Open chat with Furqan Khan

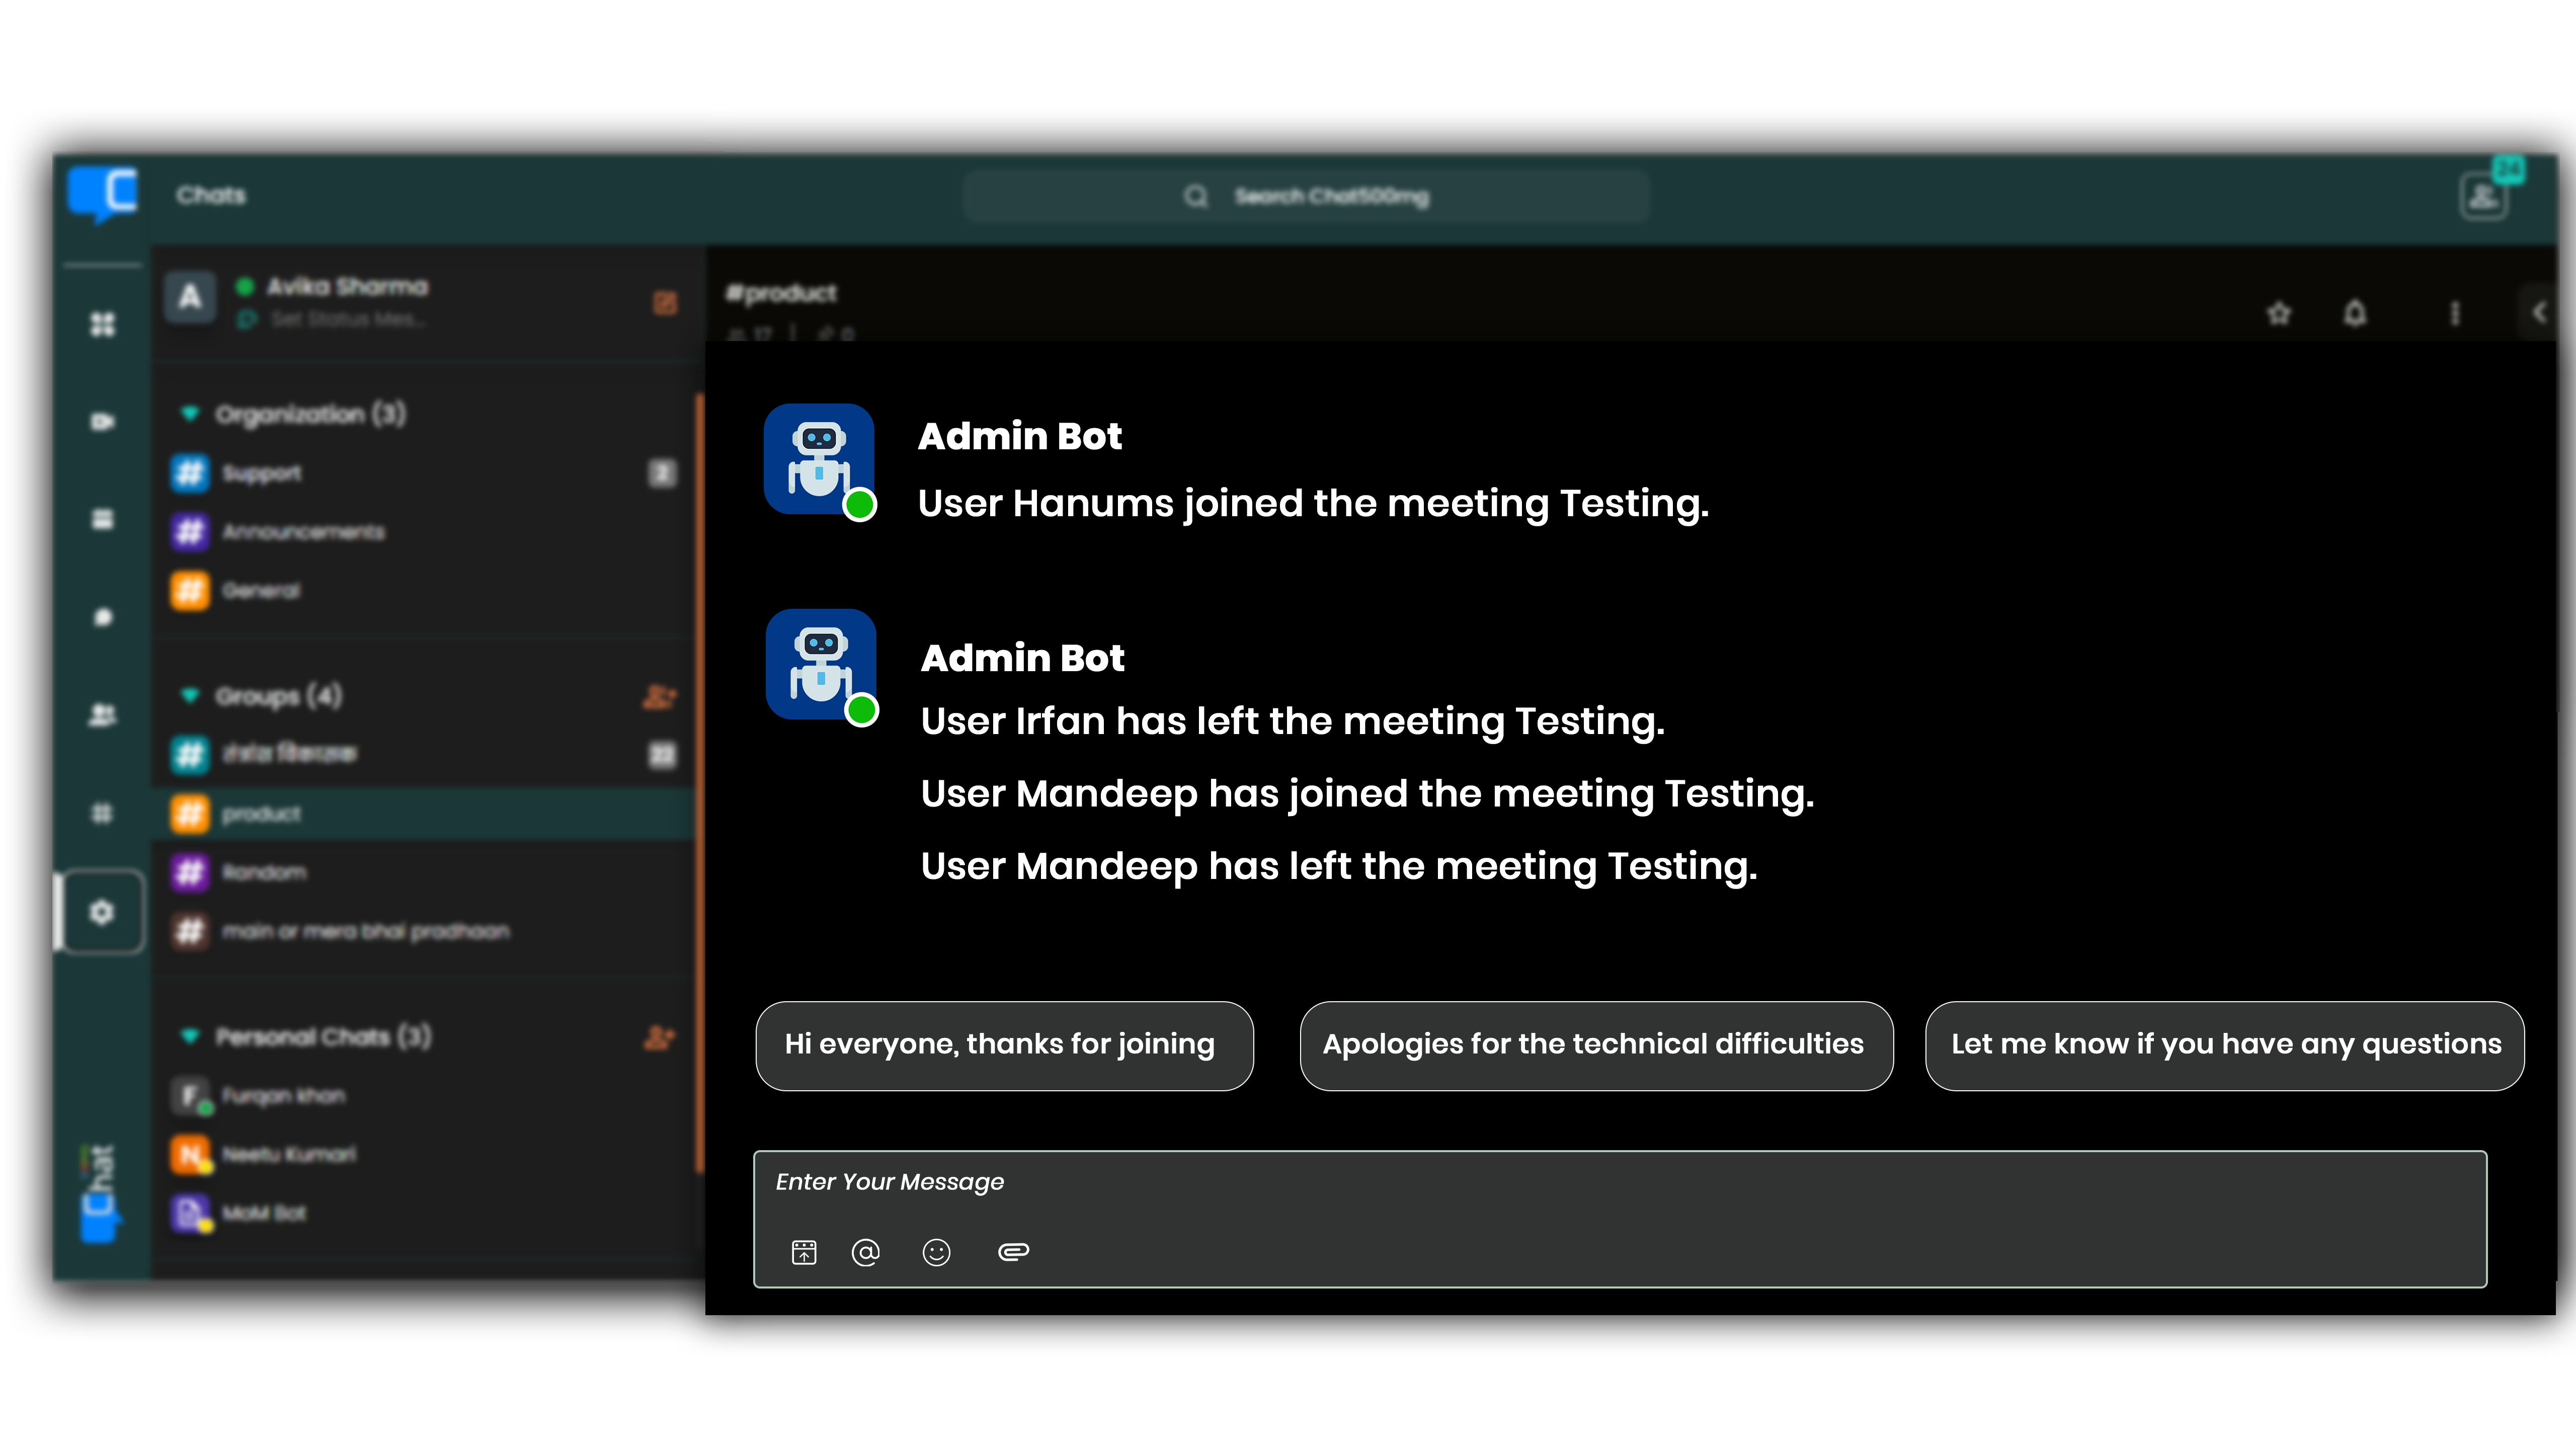[424, 1096]
